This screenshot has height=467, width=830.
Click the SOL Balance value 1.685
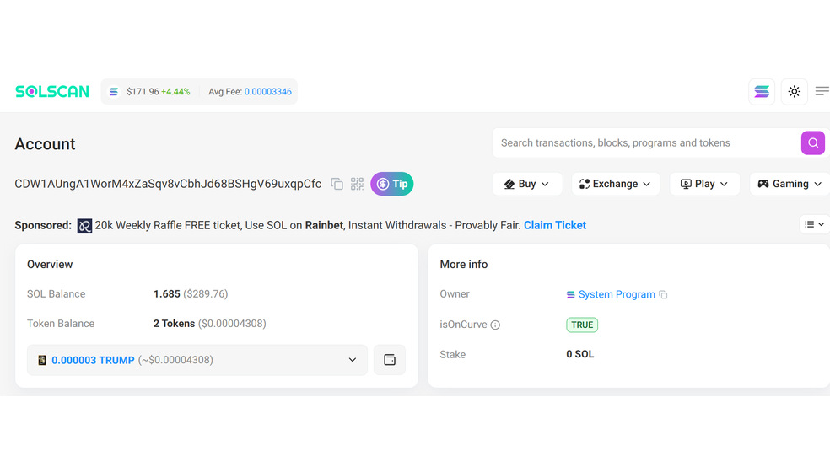(167, 294)
